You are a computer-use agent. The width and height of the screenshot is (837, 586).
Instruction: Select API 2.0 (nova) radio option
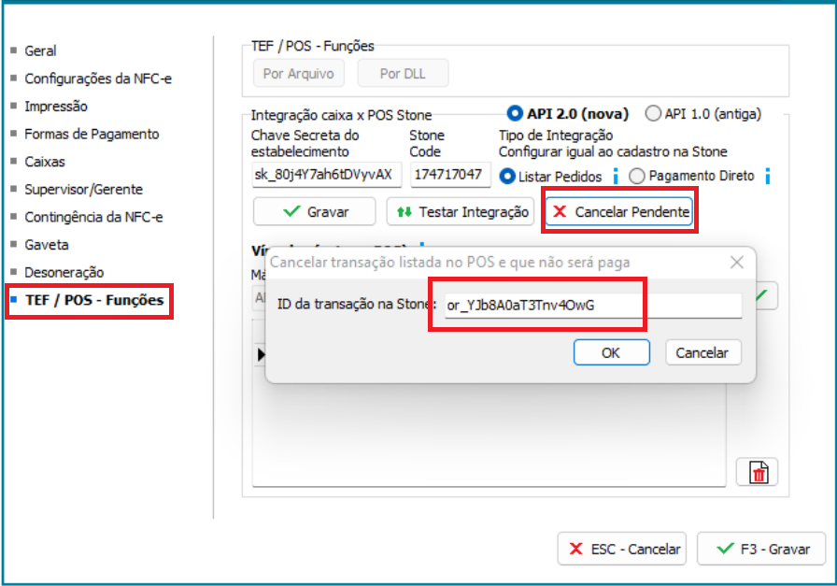coord(515,114)
